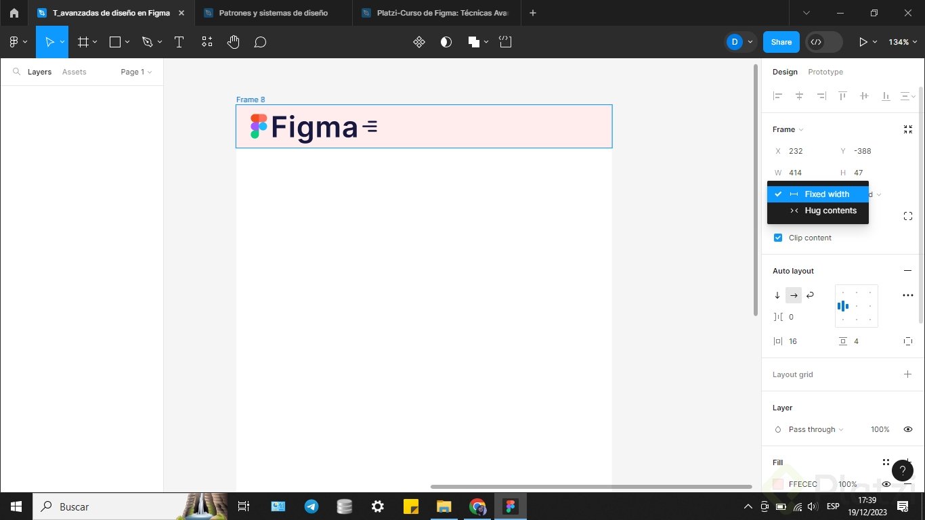The height and width of the screenshot is (520, 925).
Task: Toggle layer visibility eye icon
Action: click(908, 429)
